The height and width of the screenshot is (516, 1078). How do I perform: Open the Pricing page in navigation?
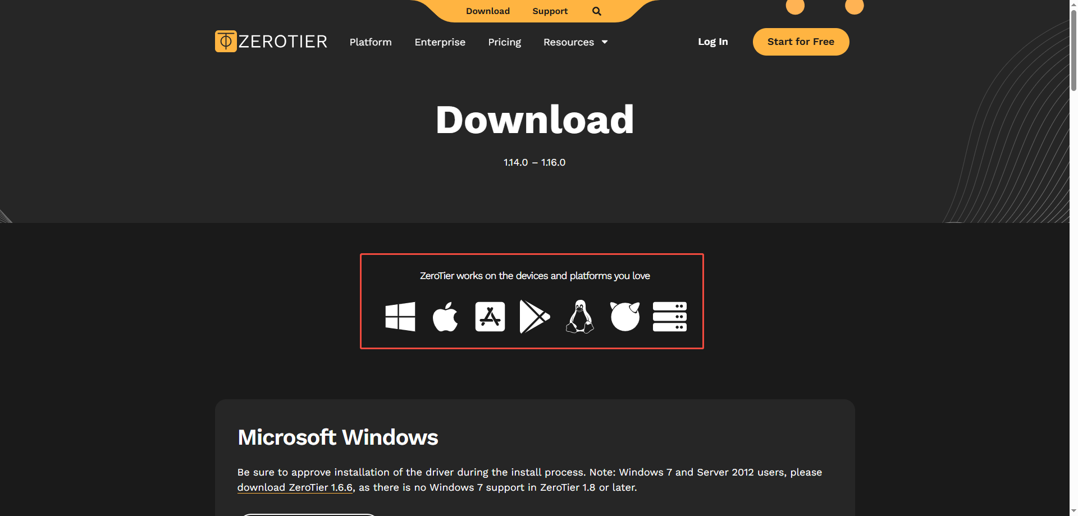[505, 42]
